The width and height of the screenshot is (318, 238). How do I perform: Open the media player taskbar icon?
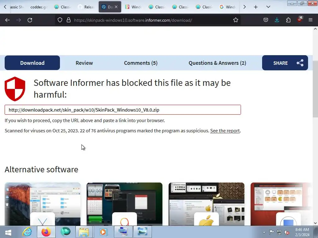(103, 232)
